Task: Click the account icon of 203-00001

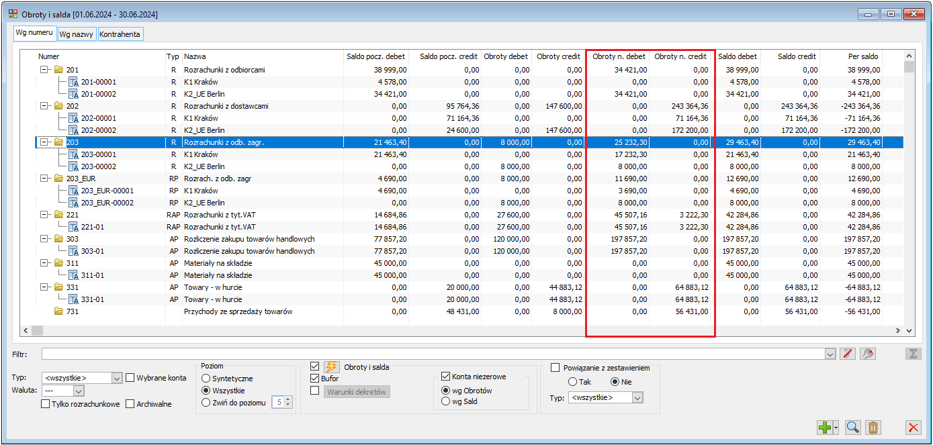Action: click(74, 154)
